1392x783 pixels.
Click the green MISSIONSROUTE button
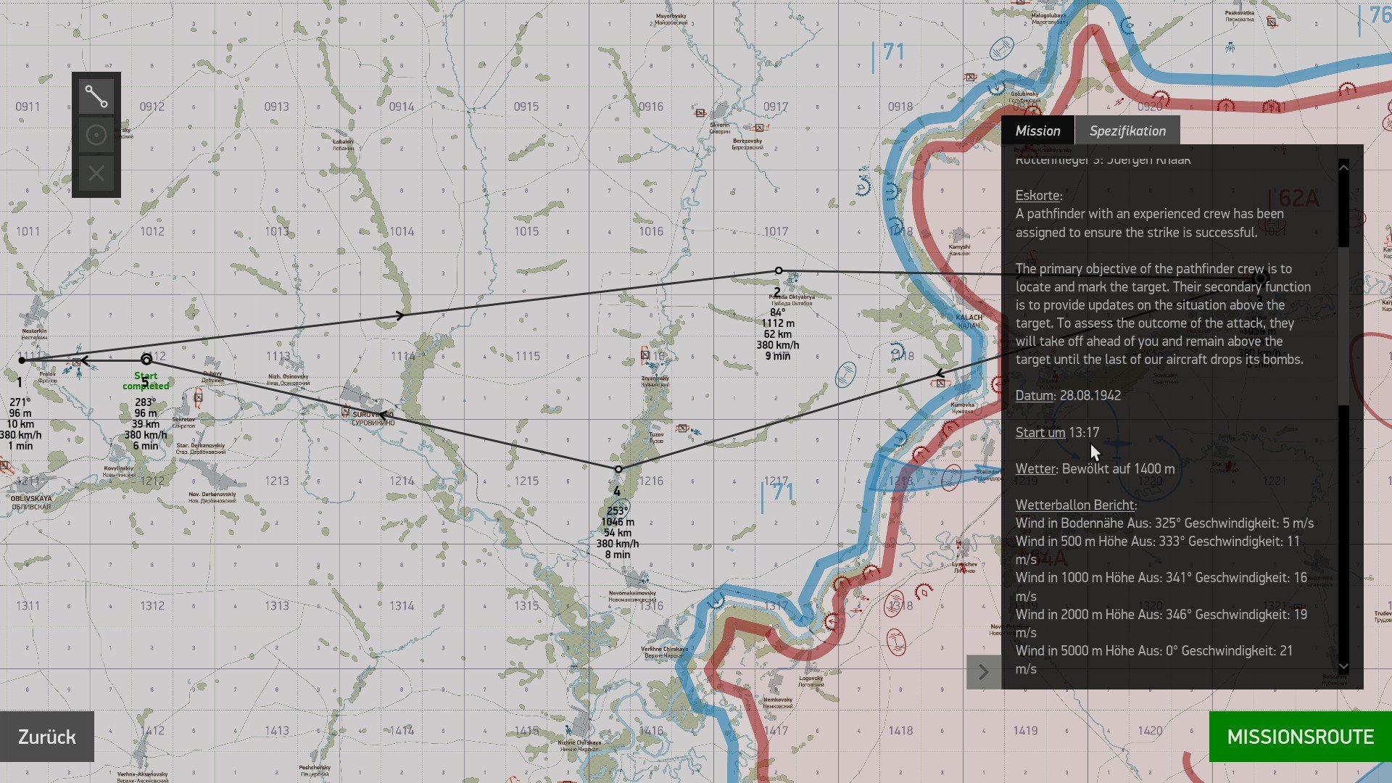pyautogui.click(x=1301, y=737)
